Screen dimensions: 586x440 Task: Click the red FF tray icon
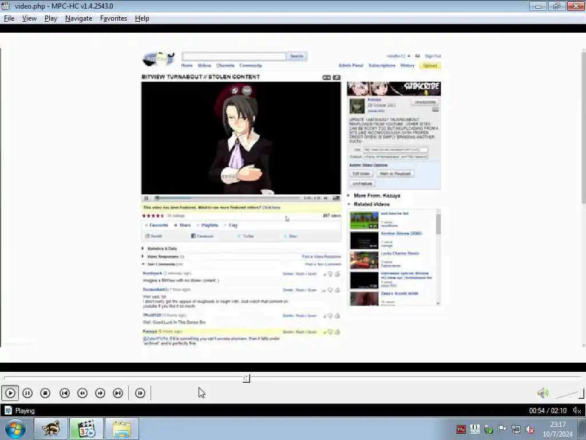point(461,430)
